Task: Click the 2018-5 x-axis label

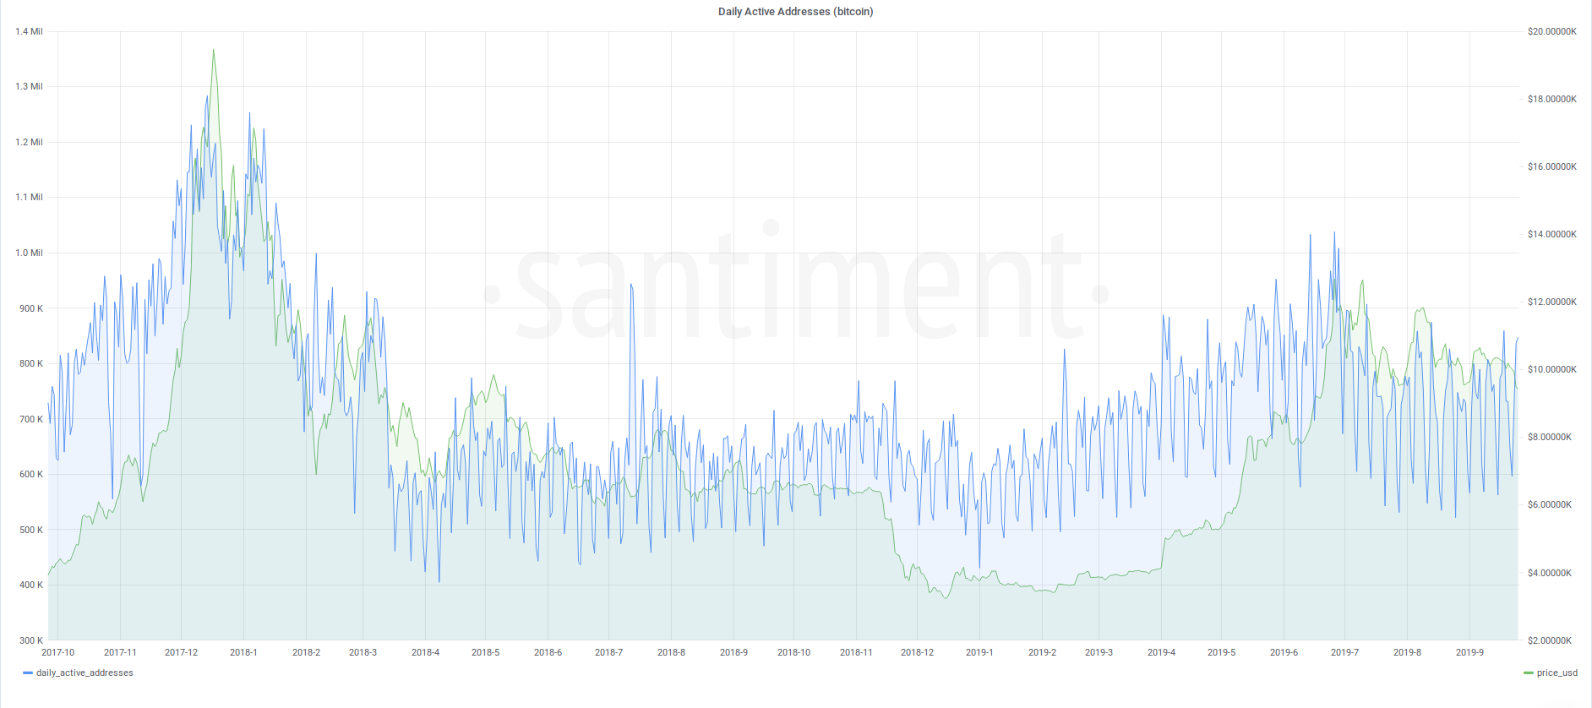Action: click(x=485, y=652)
